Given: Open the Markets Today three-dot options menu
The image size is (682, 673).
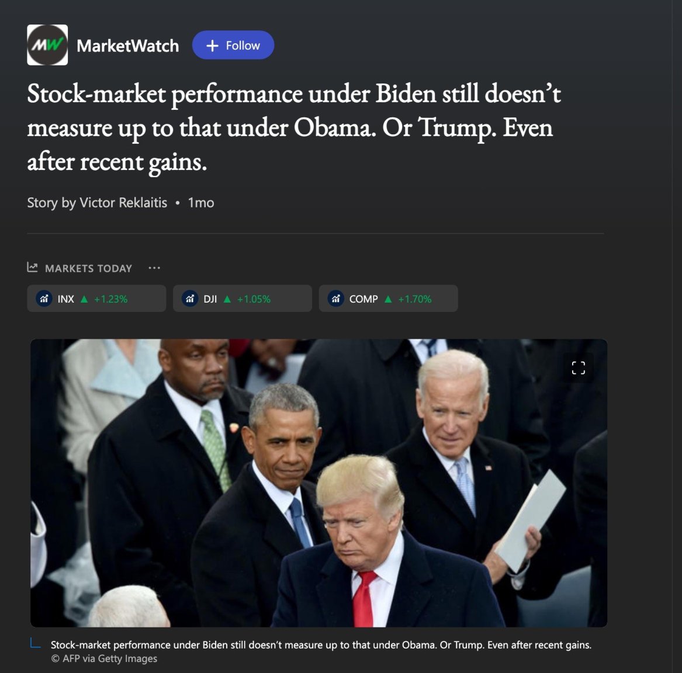Looking at the screenshot, I should 154,268.
